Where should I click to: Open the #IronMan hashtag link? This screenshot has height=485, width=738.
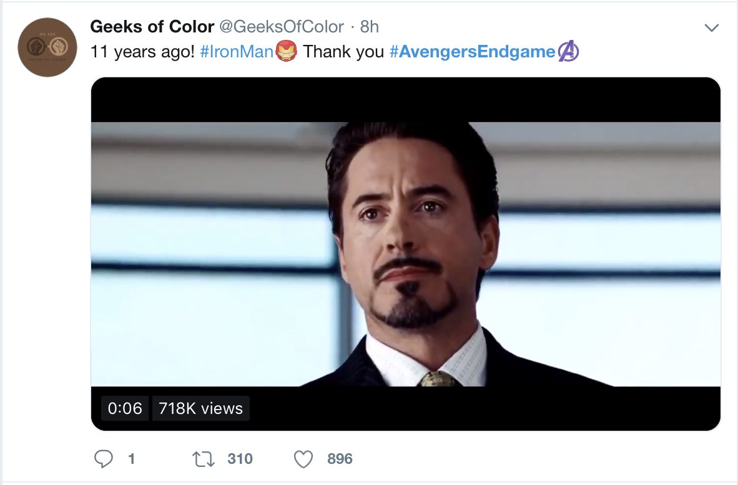click(x=237, y=52)
